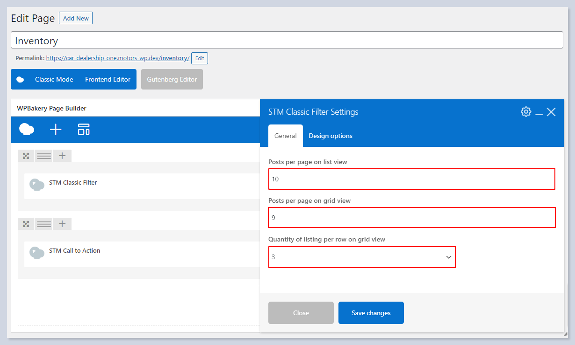Add column using plus in first row
Viewport: 575px width, 345px height.
62,156
